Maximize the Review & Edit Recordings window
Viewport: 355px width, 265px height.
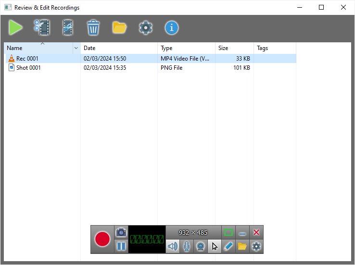pos(321,7)
